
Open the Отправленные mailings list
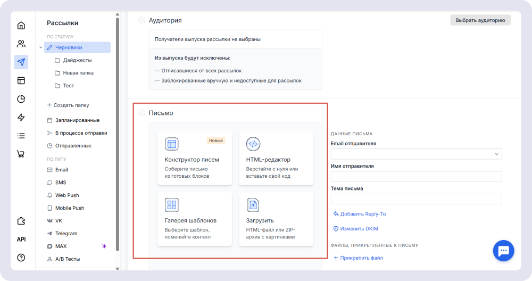(x=73, y=146)
